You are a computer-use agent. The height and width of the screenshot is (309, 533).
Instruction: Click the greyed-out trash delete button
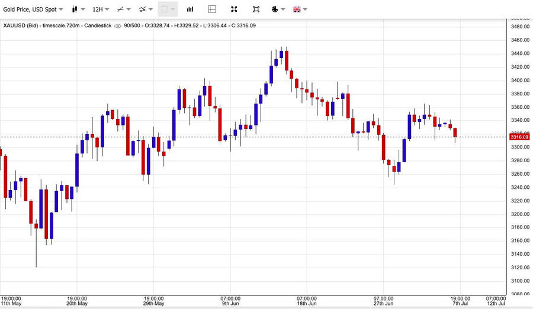(x=164, y=9)
